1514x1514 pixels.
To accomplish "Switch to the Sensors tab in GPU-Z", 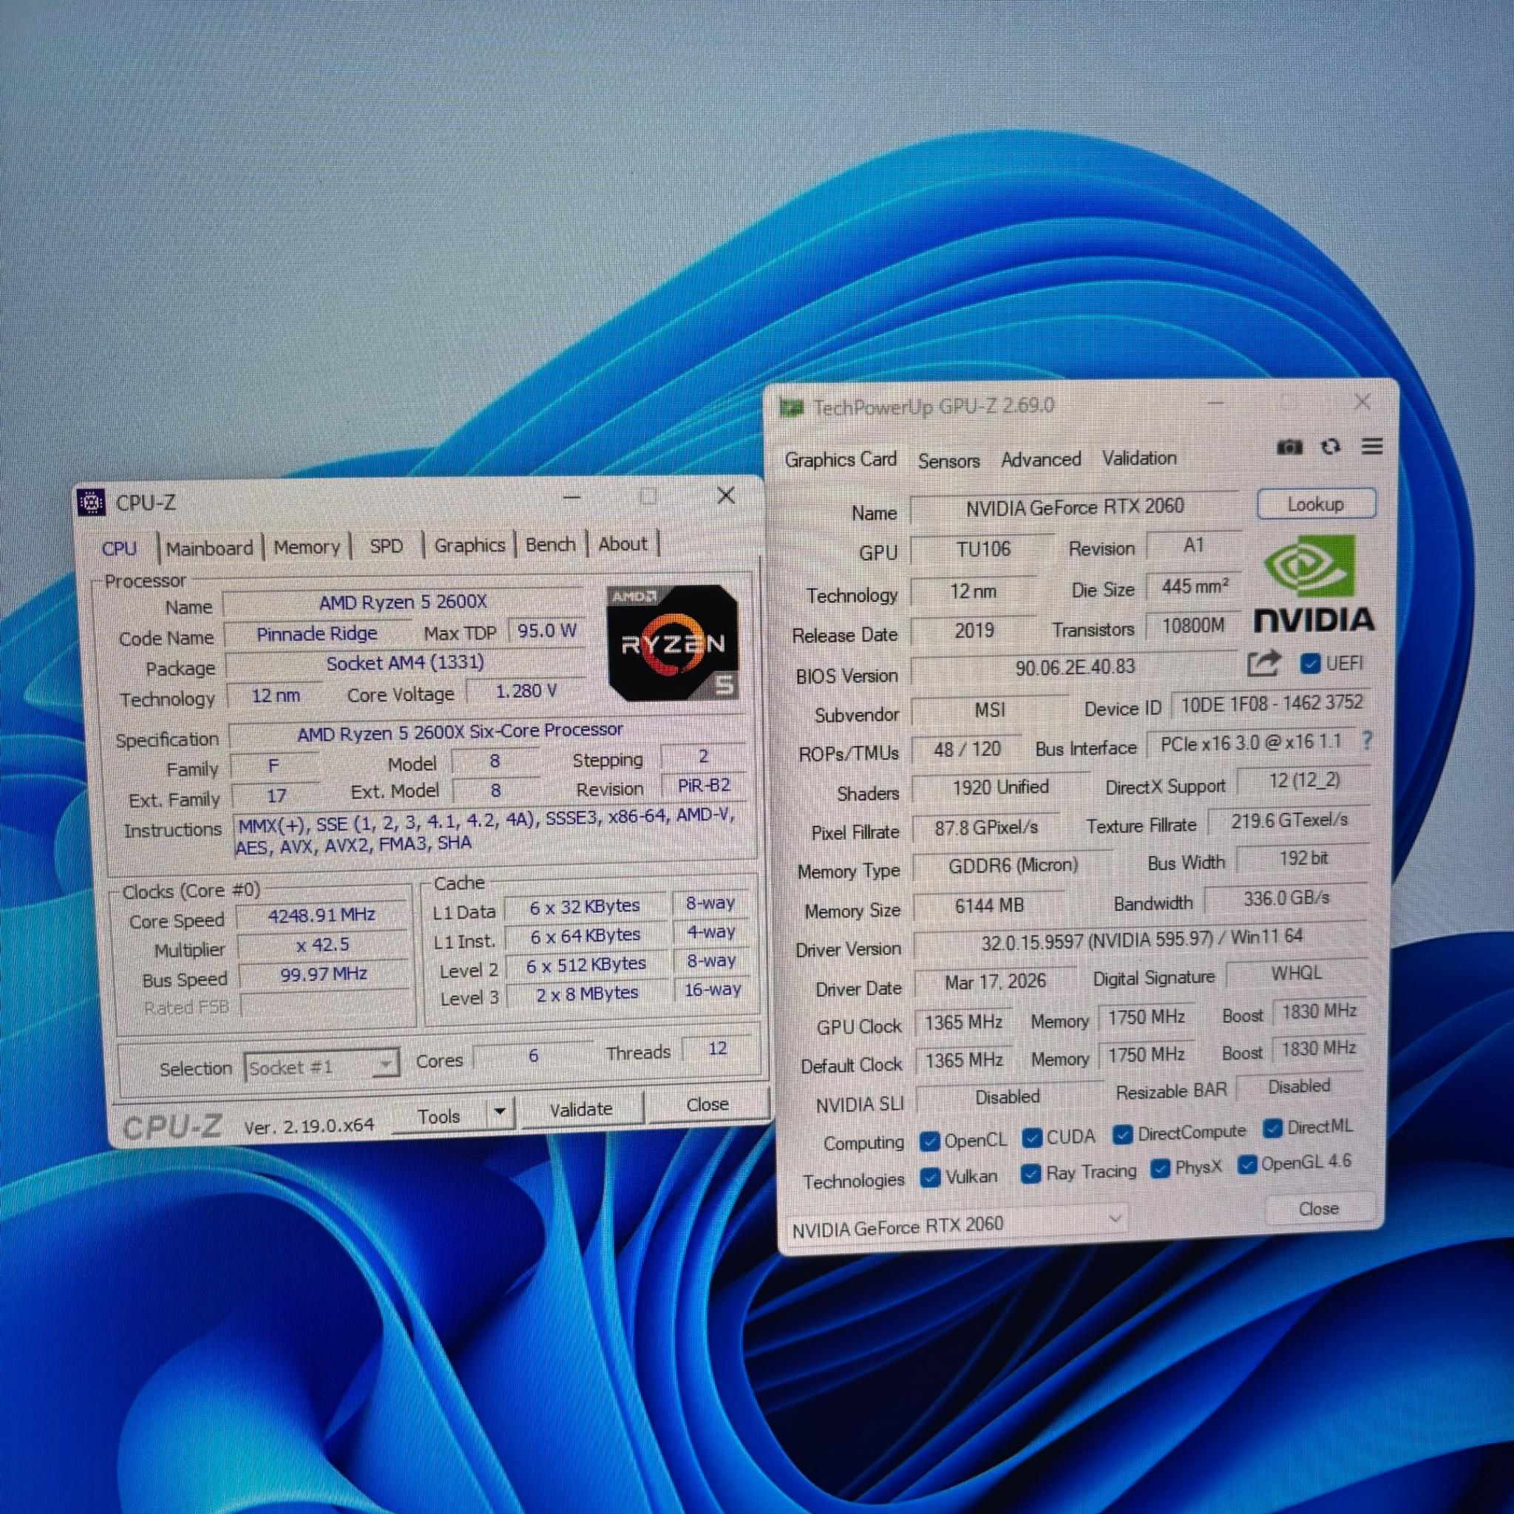I will pyautogui.click(x=948, y=461).
